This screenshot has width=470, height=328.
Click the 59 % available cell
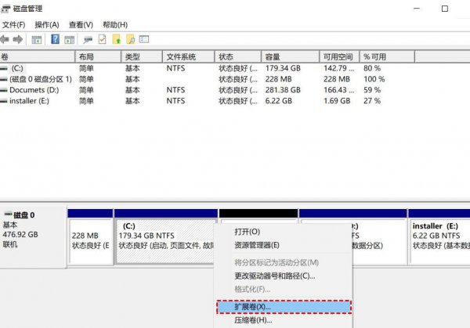372,90
